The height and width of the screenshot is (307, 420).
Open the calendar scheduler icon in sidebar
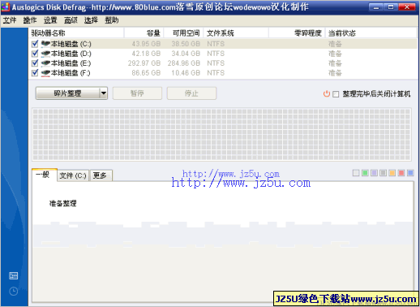point(13,275)
